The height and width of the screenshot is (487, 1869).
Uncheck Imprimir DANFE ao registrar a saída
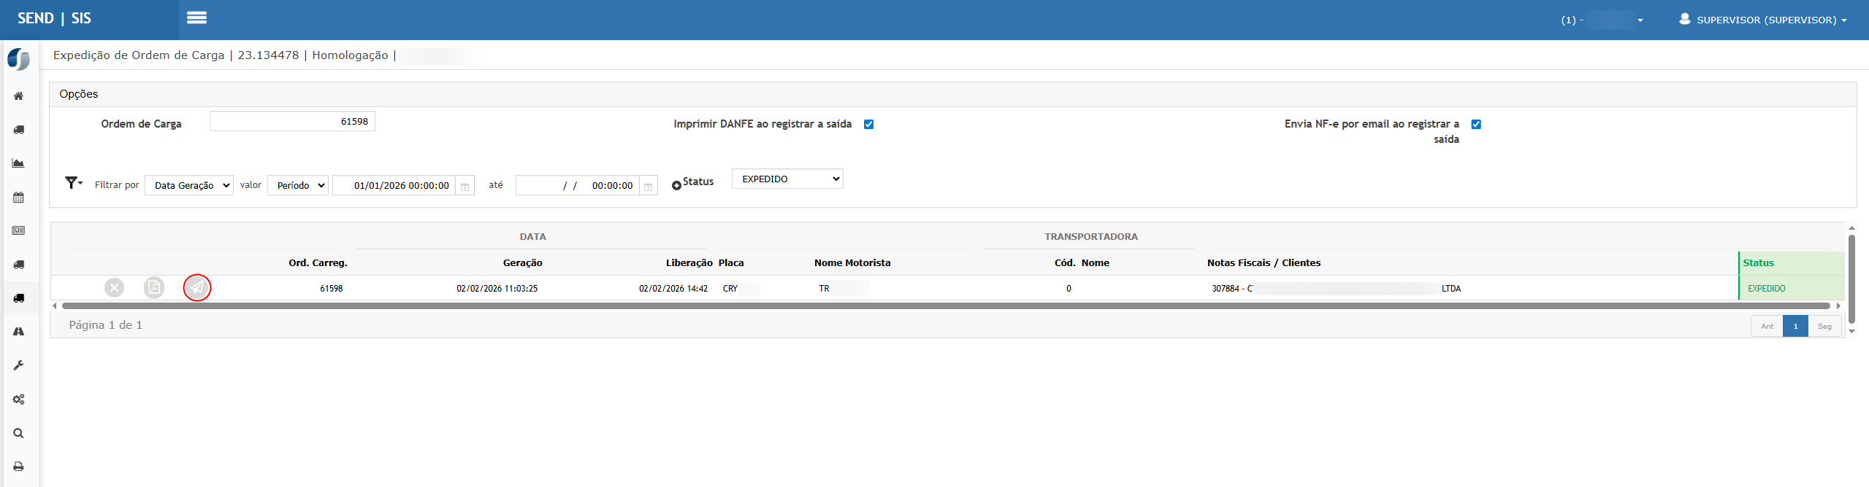pyautogui.click(x=868, y=125)
